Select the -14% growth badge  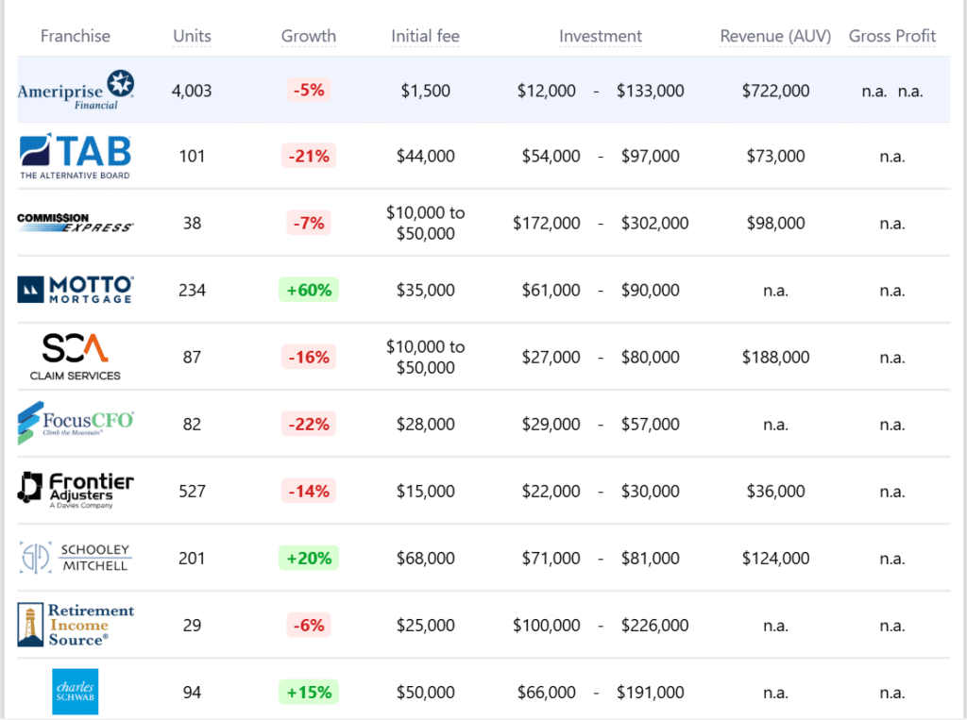[x=309, y=492]
